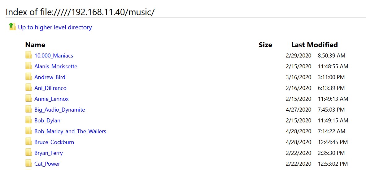Click the folder icon beside 10,000_Maniacs
This screenshot has height=170, width=366.
[x=29, y=55]
